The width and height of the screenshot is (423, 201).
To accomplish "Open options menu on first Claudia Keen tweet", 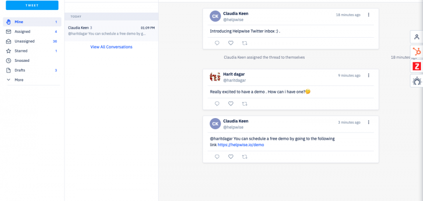I will click(x=369, y=15).
